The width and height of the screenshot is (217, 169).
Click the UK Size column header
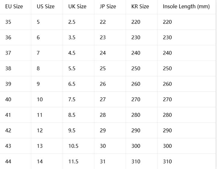[x=77, y=6]
